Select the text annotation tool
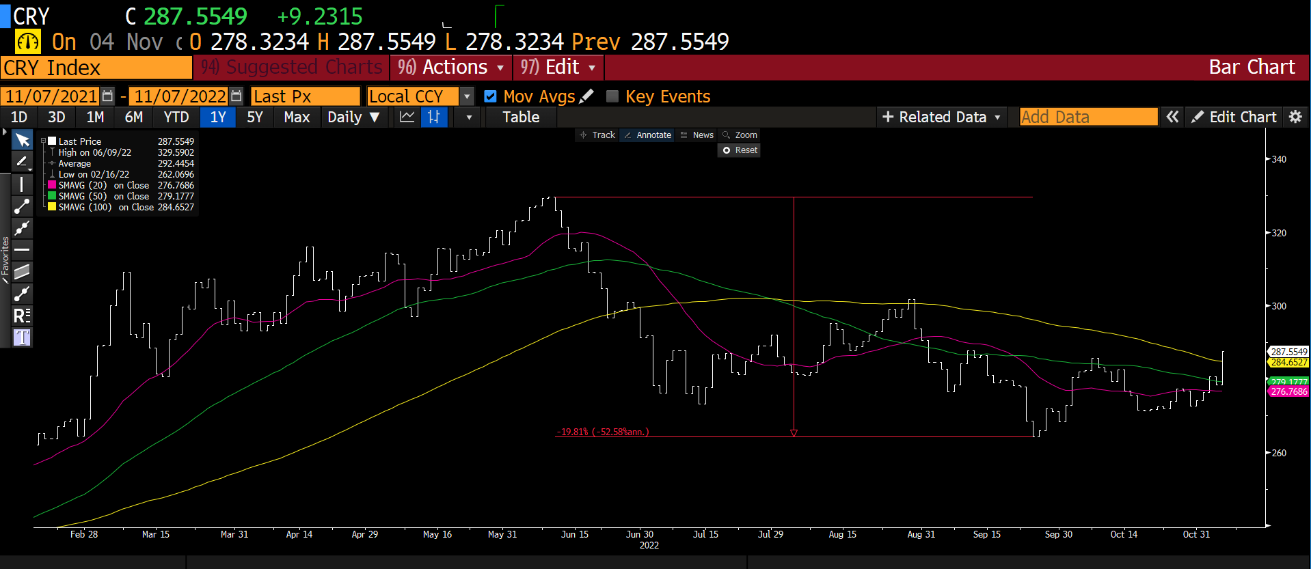 tap(22, 337)
